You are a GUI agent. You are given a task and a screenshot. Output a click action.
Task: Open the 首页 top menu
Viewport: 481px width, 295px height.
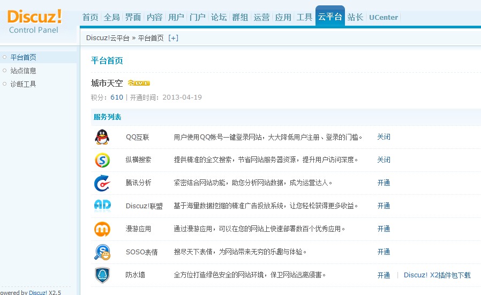click(x=90, y=17)
